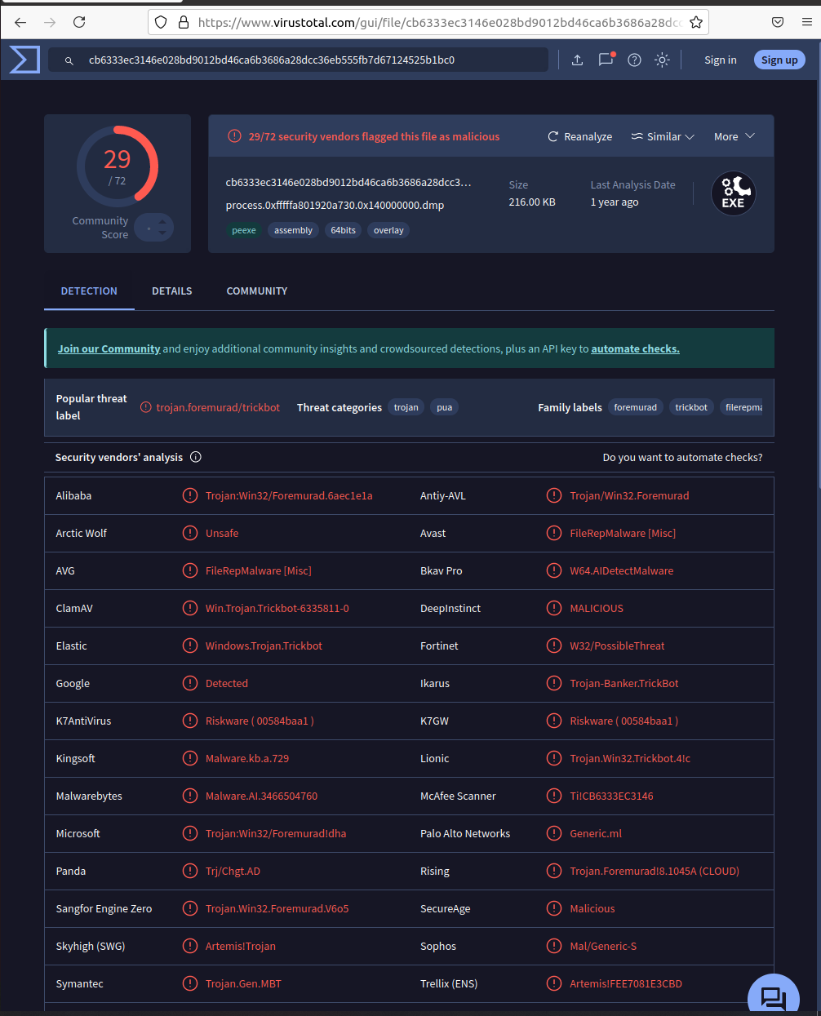
Task: Click the trojan.foremurad/trickbot threat label
Action: click(x=218, y=407)
